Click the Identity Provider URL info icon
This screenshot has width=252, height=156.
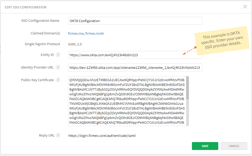click(x=58, y=67)
